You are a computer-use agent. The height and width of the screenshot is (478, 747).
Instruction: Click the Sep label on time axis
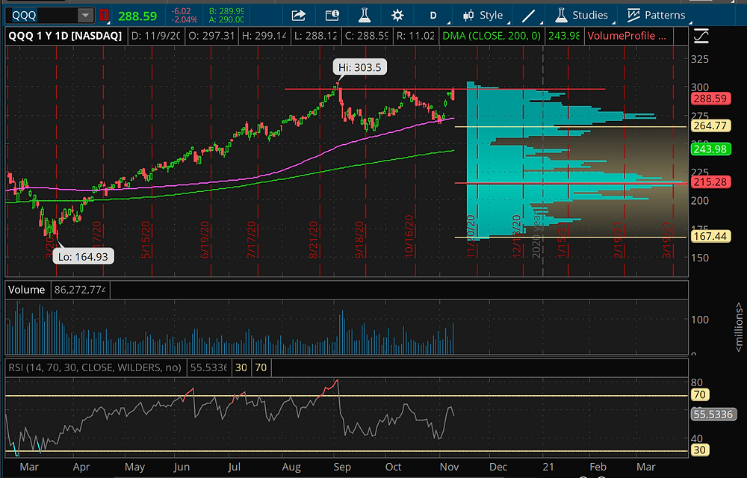click(342, 467)
